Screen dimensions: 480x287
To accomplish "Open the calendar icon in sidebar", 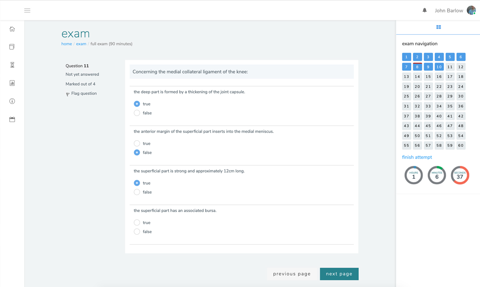I will 12,119.
